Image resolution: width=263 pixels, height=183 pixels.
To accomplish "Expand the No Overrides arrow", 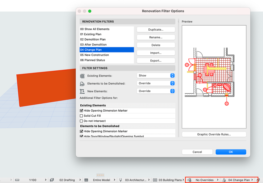I will [218, 180].
